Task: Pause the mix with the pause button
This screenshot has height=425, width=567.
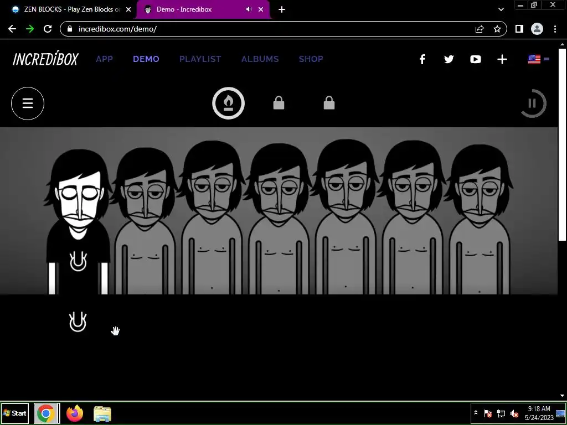Action: pyautogui.click(x=532, y=103)
